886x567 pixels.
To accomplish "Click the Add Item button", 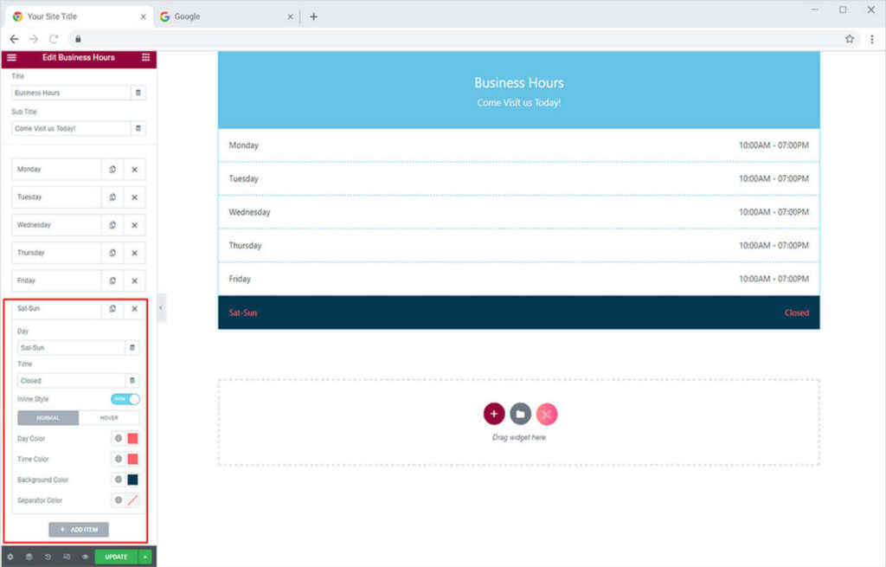I will point(79,529).
